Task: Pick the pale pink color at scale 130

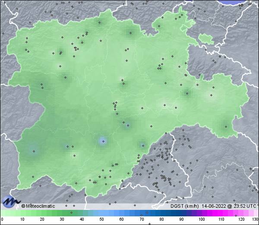Action: [256, 213]
